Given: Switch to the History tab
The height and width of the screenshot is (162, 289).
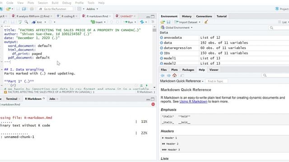Looking at the screenshot, I should coord(186,16).
